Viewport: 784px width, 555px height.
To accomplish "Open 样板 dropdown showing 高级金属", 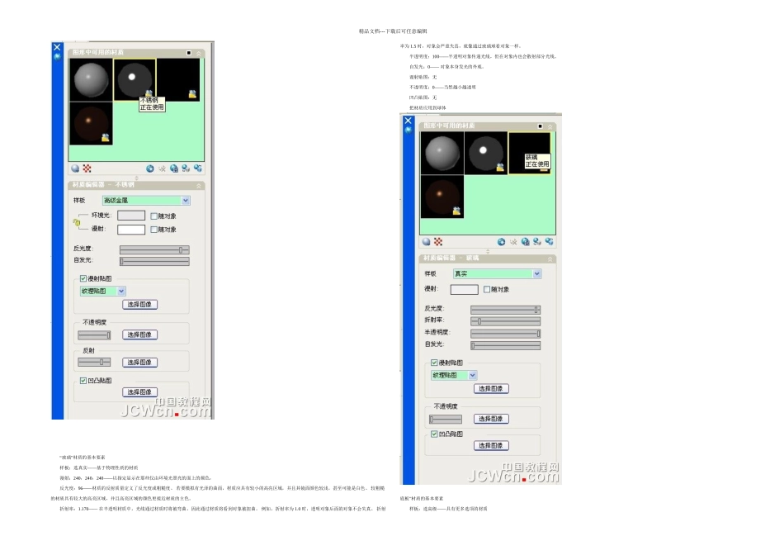I will pyautogui.click(x=146, y=201).
